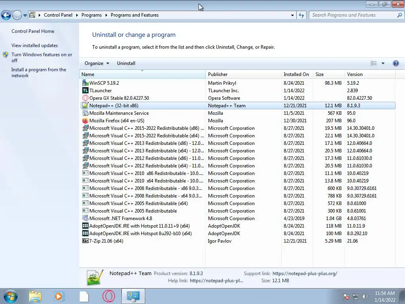
Task: Click the Igor Pavlov publisher cell
Action: click(x=220, y=241)
